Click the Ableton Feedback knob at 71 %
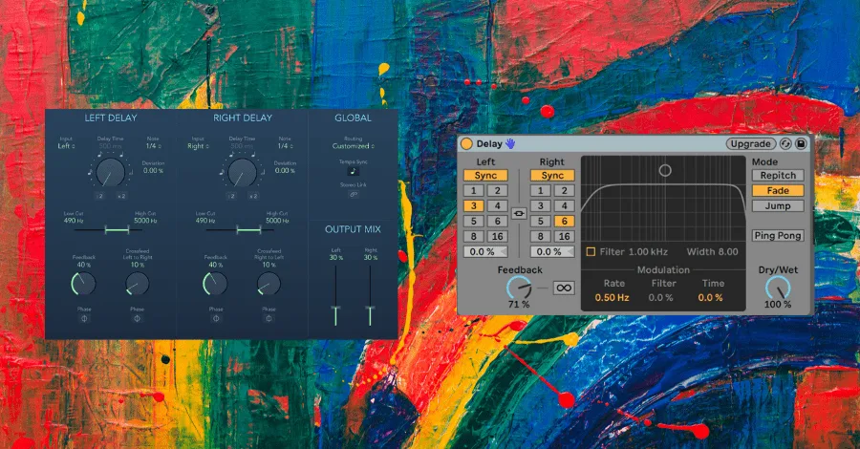 point(519,288)
